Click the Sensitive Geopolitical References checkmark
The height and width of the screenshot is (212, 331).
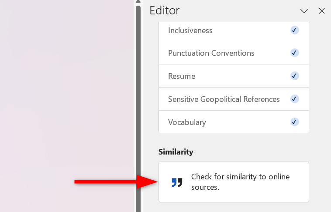pyautogui.click(x=294, y=99)
